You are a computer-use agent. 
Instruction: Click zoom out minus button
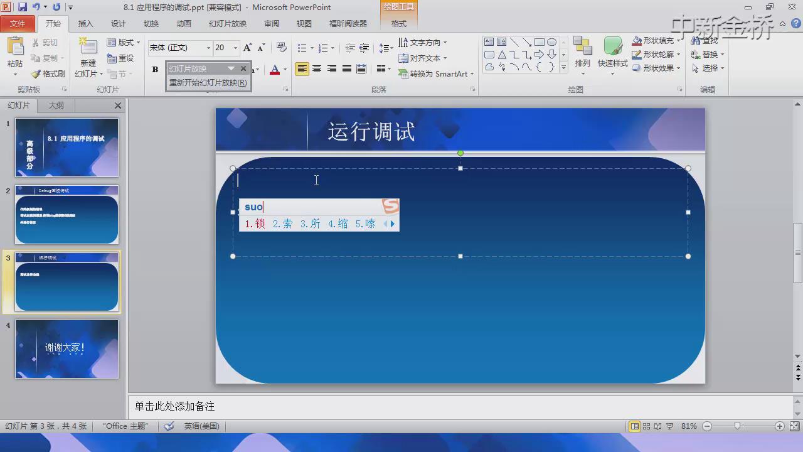(x=707, y=426)
